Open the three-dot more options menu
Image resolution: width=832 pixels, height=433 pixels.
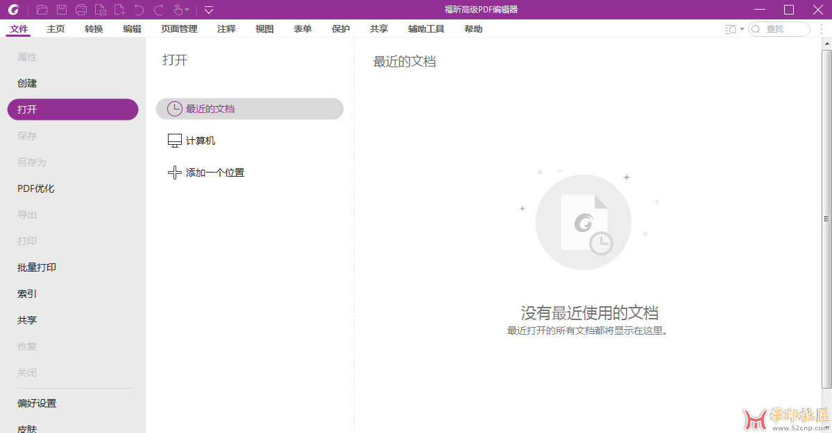[821, 29]
